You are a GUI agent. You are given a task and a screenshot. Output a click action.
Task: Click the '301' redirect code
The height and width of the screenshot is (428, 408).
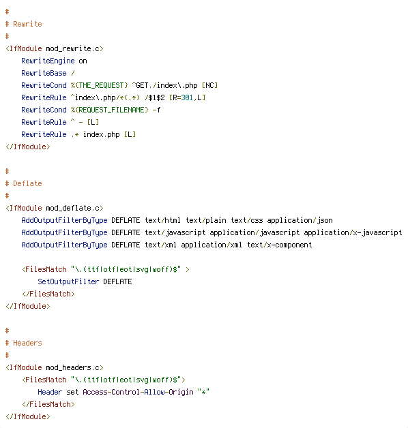[187, 97]
